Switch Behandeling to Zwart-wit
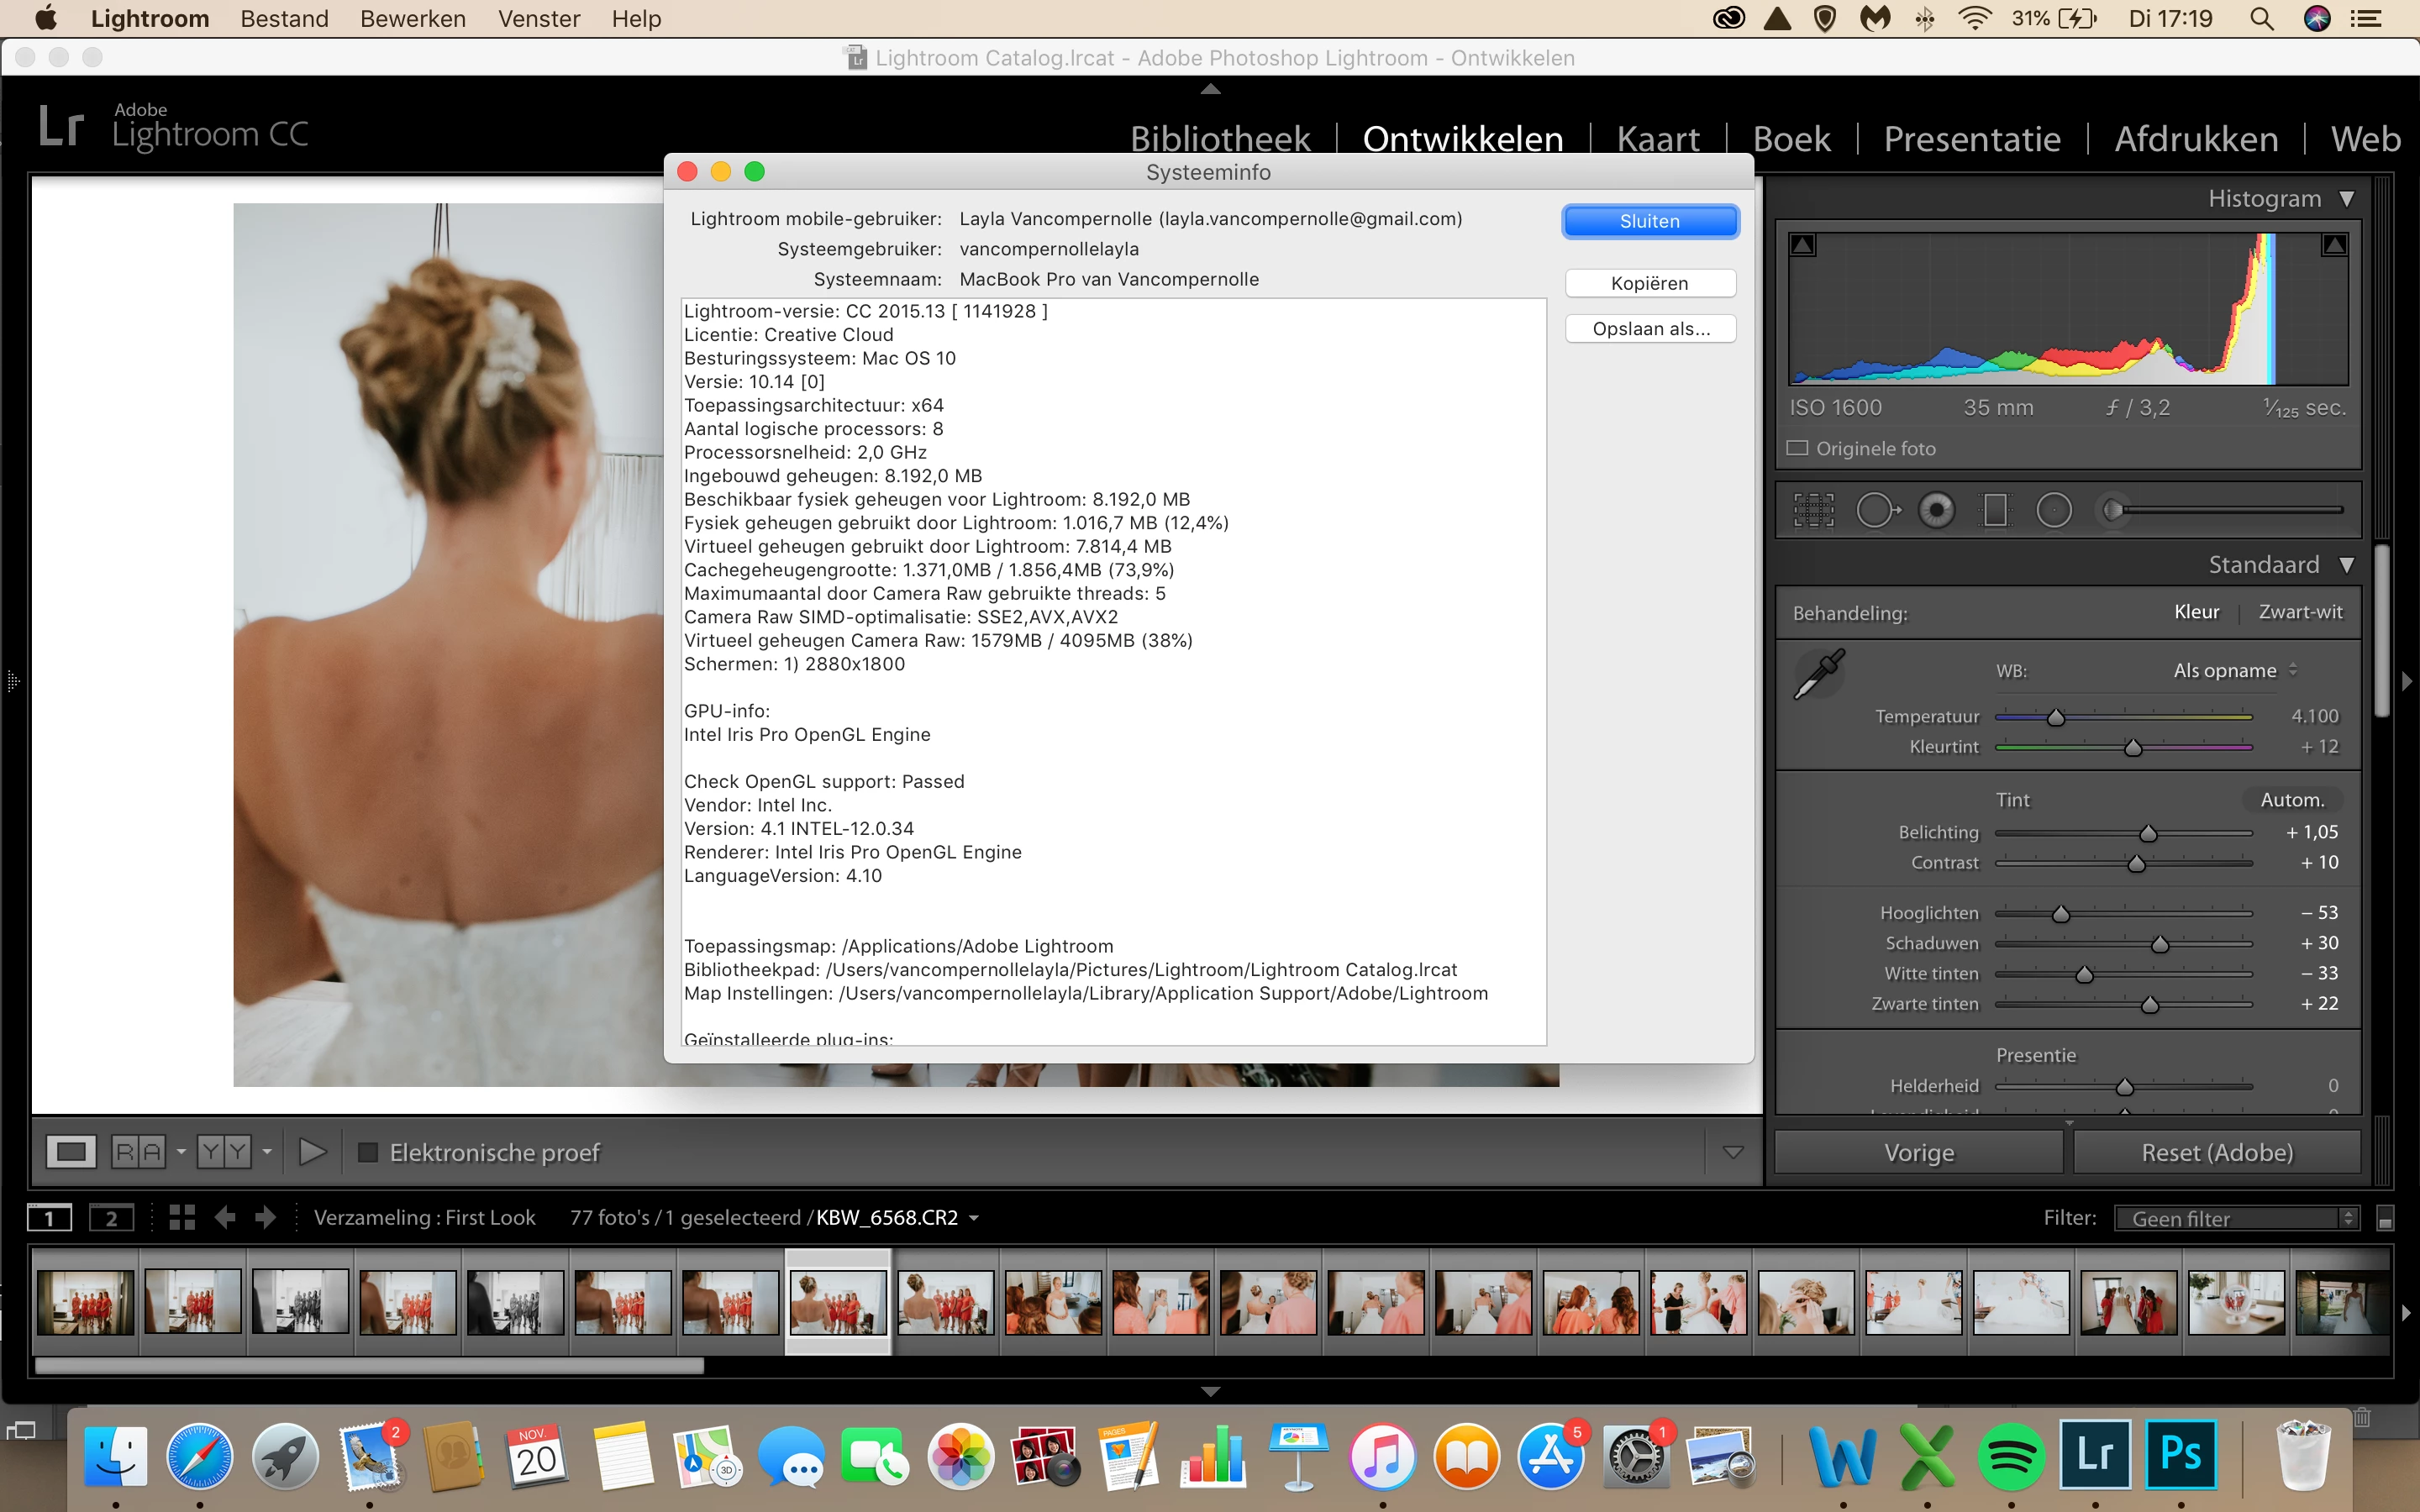The height and width of the screenshot is (1512, 2420). (2300, 612)
